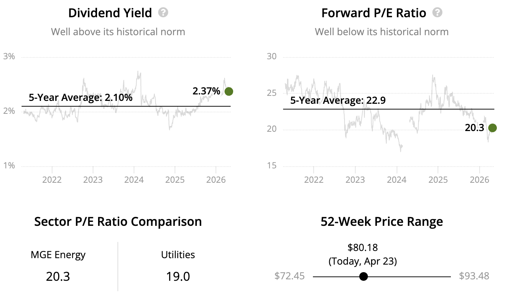
Task: Click "Well above its historical norm" text
Action: pos(118,32)
